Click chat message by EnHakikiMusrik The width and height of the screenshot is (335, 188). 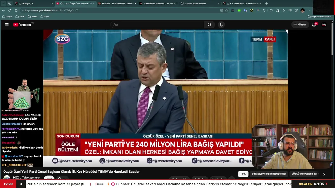point(18,124)
